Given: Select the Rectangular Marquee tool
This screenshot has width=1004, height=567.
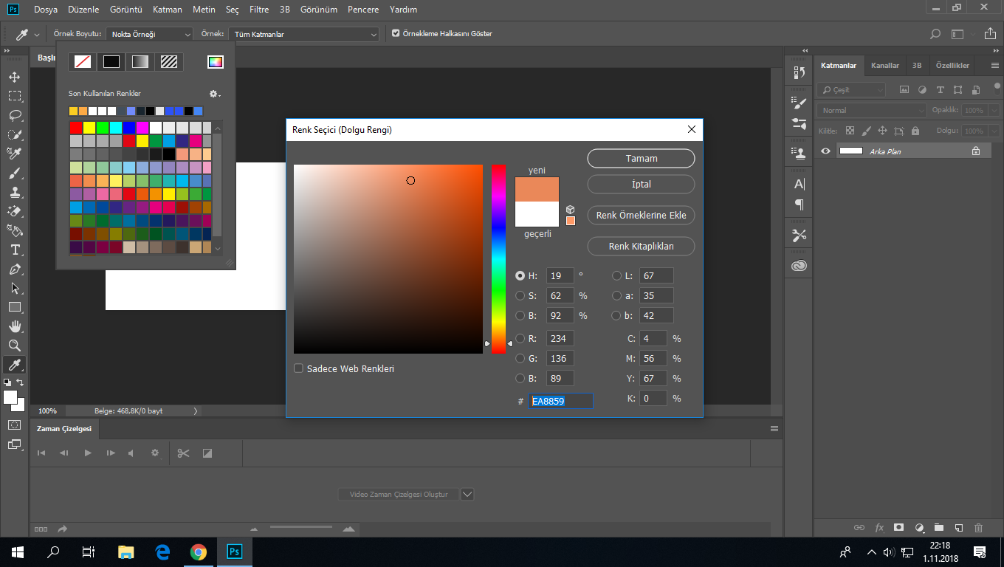Looking at the screenshot, I should (x=15, y=96).
